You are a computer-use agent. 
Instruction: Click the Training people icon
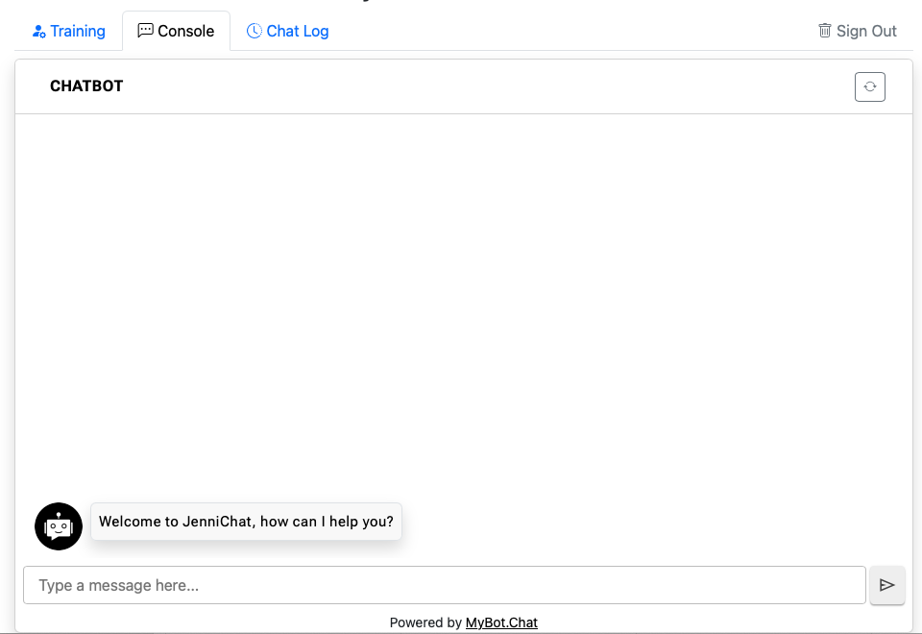37,30
